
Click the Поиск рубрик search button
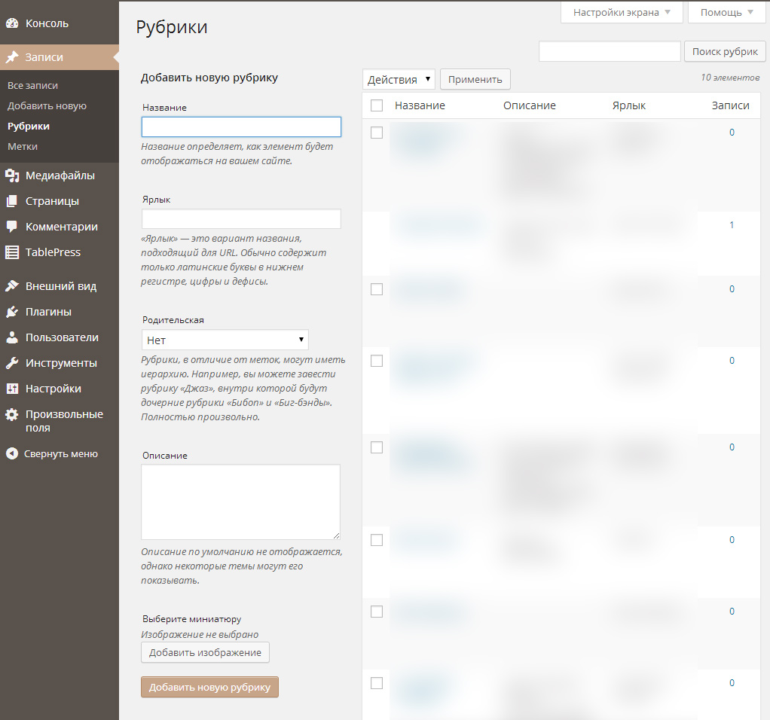[x=724, y=52]
